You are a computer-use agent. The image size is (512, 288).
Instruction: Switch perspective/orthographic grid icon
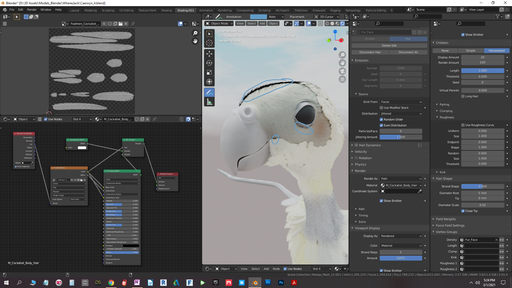click(x=342, y=79)
